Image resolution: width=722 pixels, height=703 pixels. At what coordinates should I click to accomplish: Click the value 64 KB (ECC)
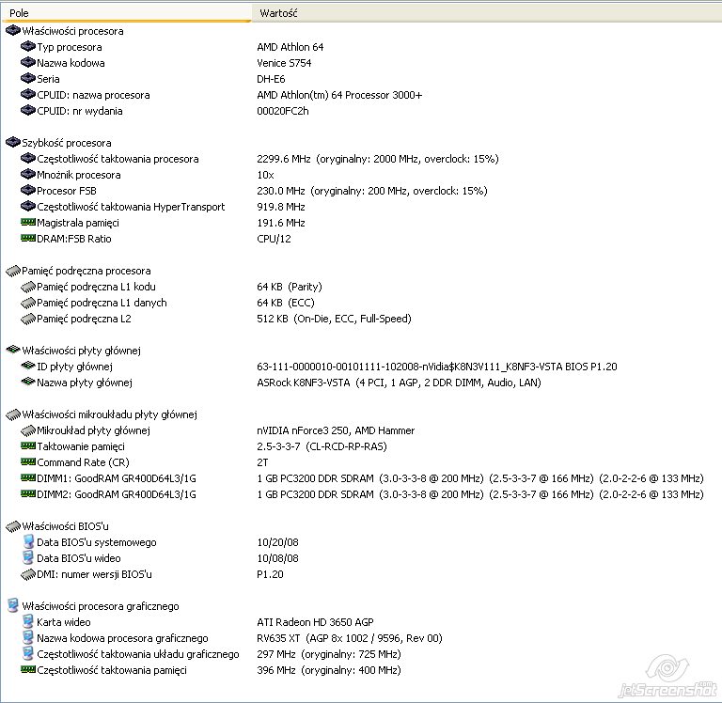tap(286, 303)
